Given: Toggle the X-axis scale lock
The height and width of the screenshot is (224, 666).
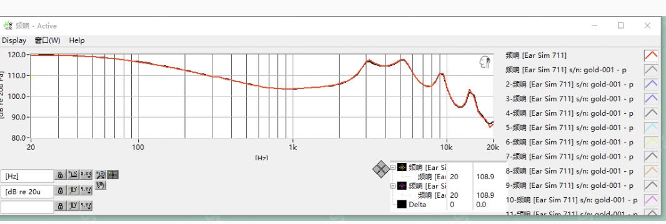Looking at the screenshot, I should coord(61,175).
